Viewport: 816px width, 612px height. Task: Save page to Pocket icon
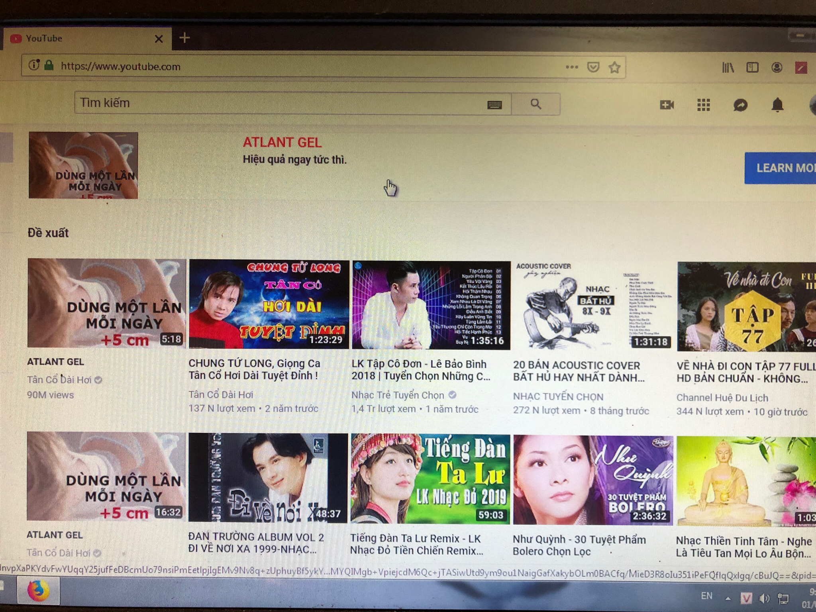click(593, 67)
